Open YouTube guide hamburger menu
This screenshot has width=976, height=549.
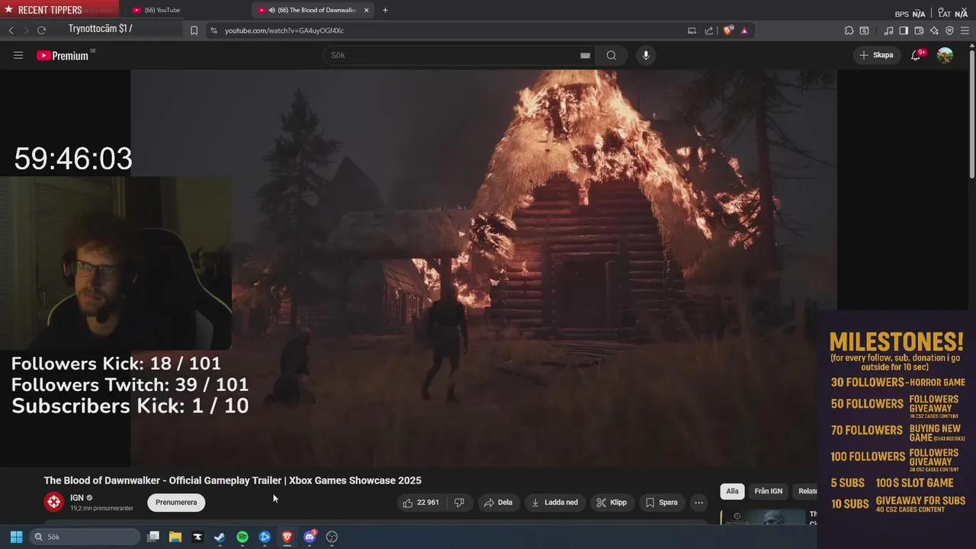pyautogui.click(x=18, y=55)
